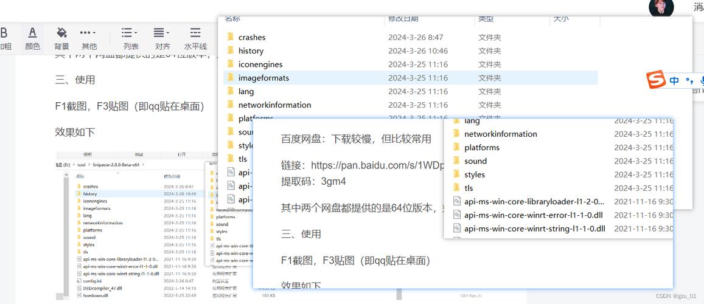Screen dimensions: 704x304
Task: Click the platforms folder icon in small right list
Action: 456,147
